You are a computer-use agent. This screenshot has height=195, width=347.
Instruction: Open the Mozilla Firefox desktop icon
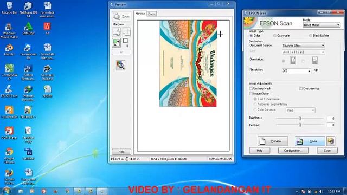tap(9, 177)
